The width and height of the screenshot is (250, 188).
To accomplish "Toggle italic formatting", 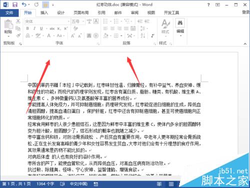I will pos(34,28).
